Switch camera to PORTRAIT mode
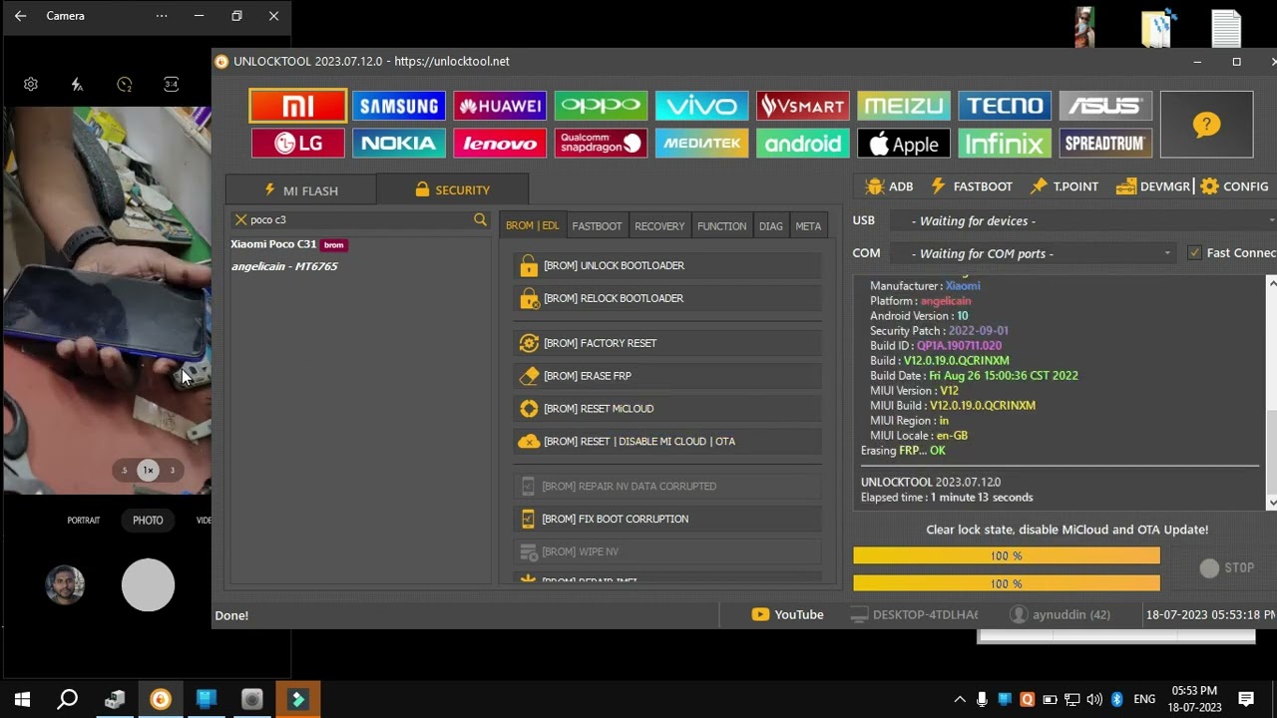Screen dimensions: 1277x718 pyautogui.click(x=84, y=521)
